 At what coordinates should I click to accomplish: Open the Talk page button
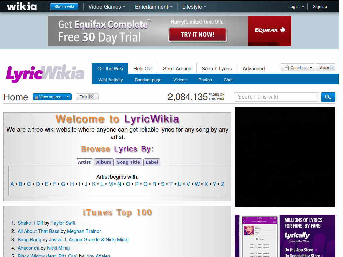[x=87, y=97]
